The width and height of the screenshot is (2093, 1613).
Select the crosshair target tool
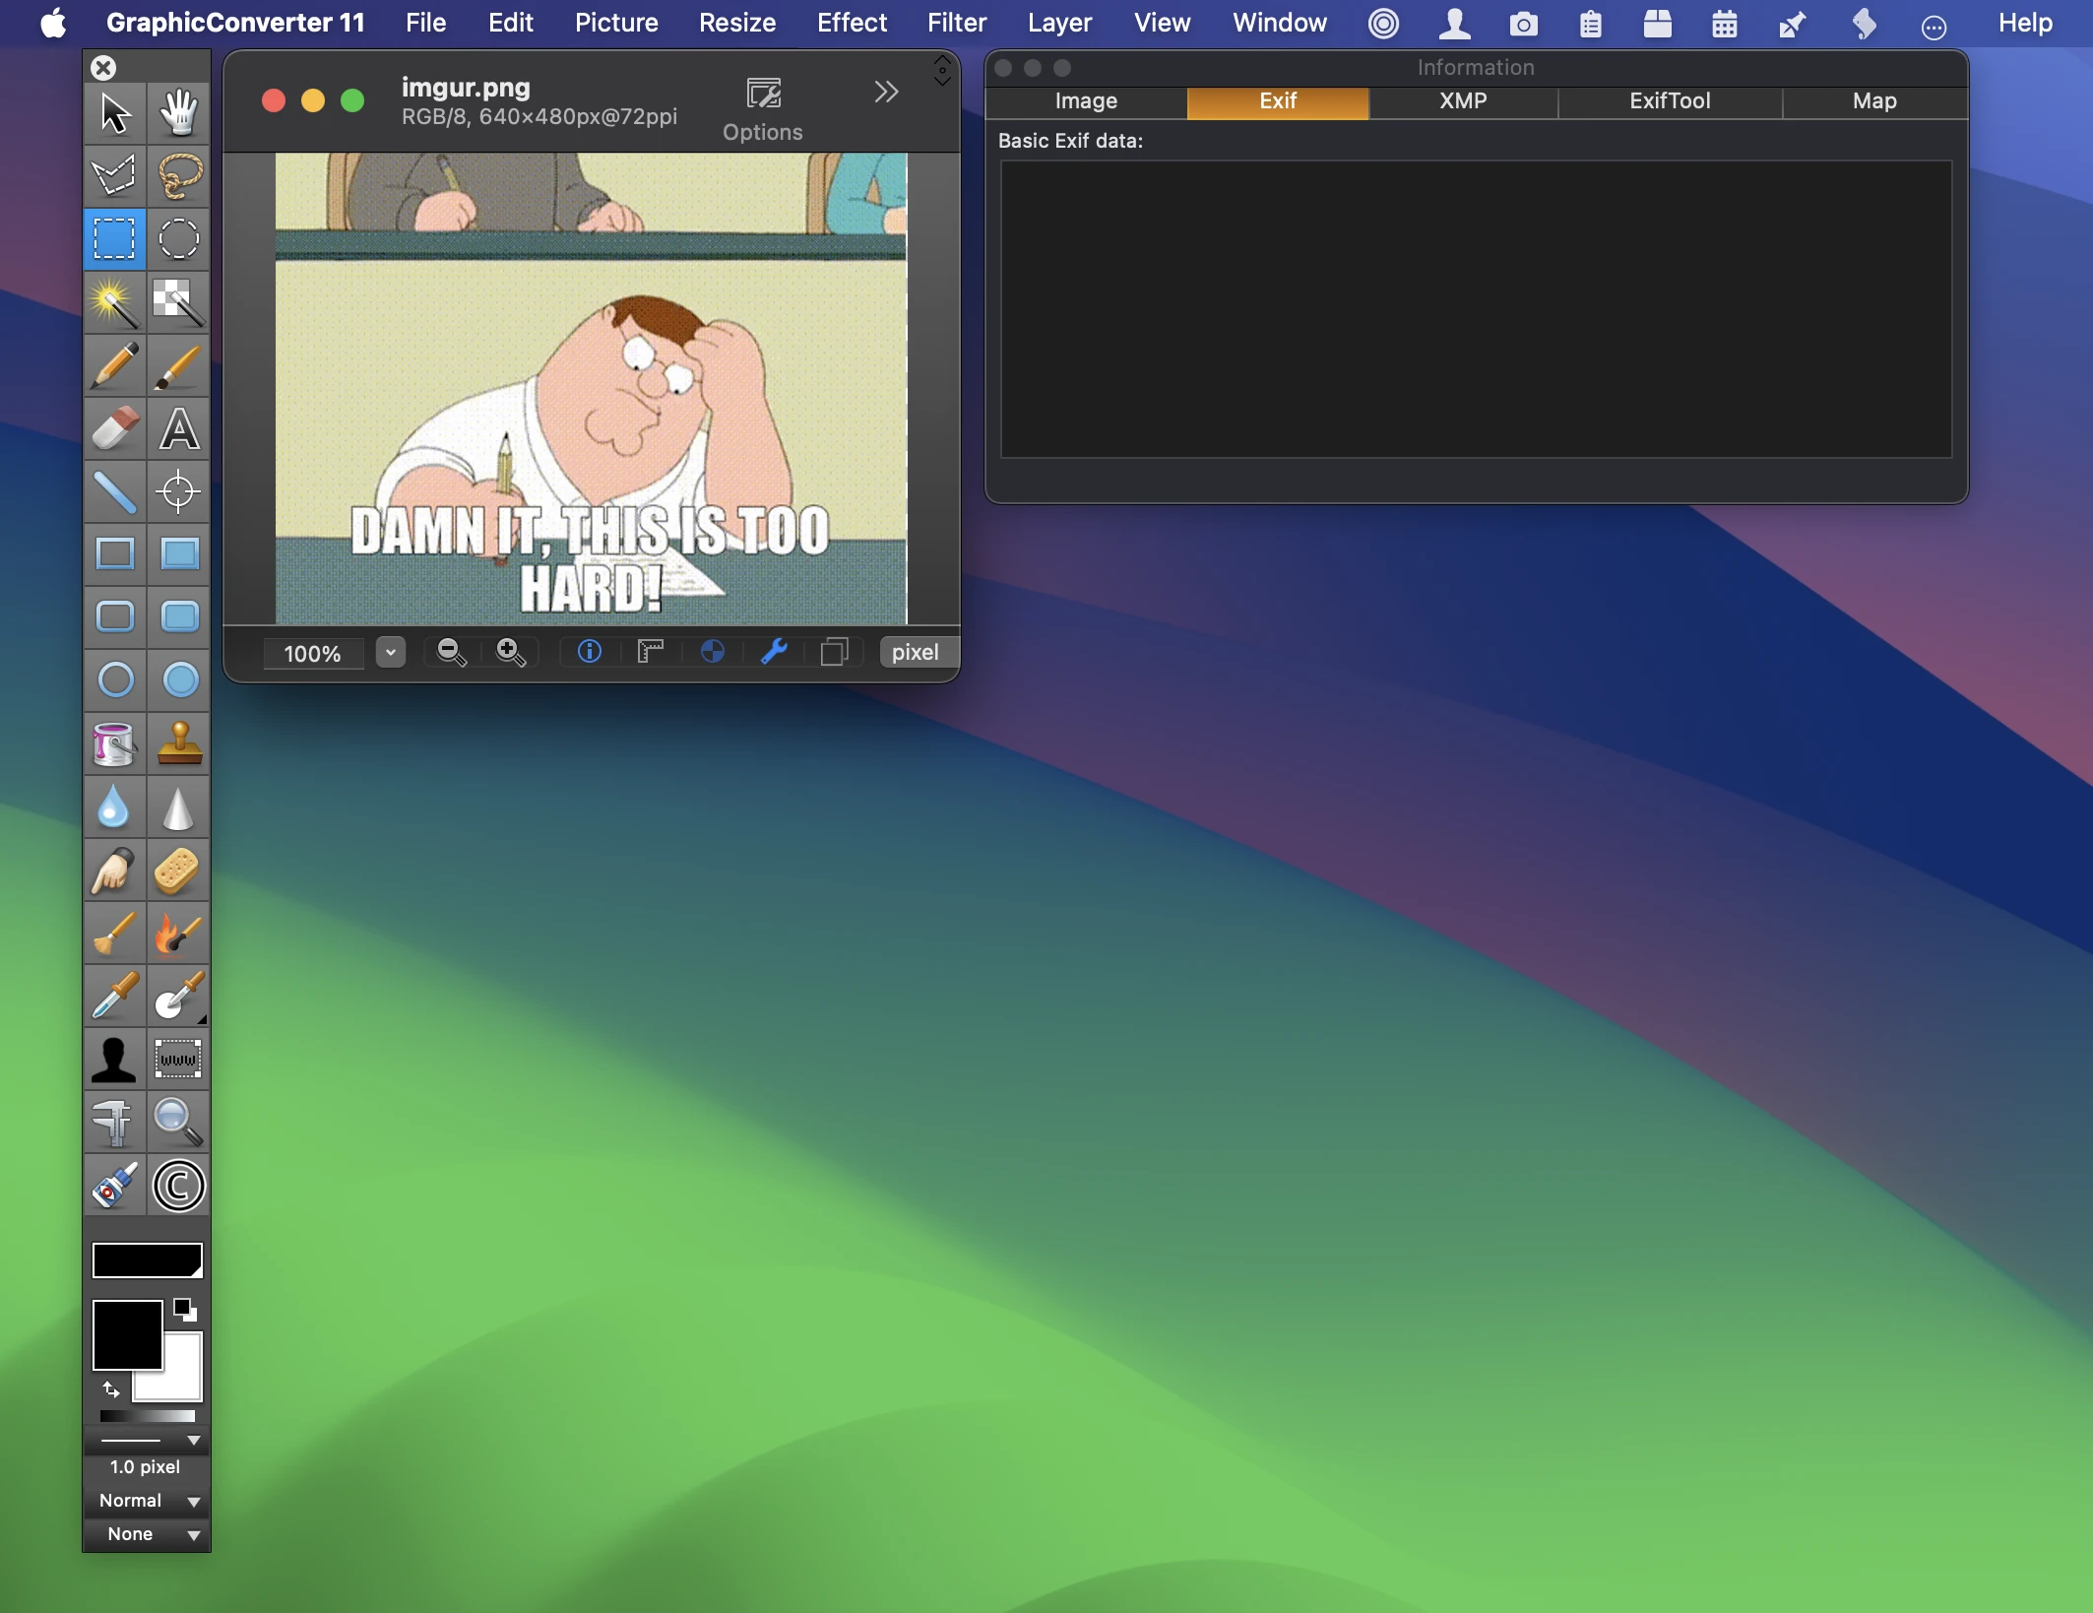tap(179, 491)
